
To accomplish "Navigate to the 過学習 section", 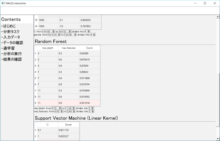I will tap(8, 48).
